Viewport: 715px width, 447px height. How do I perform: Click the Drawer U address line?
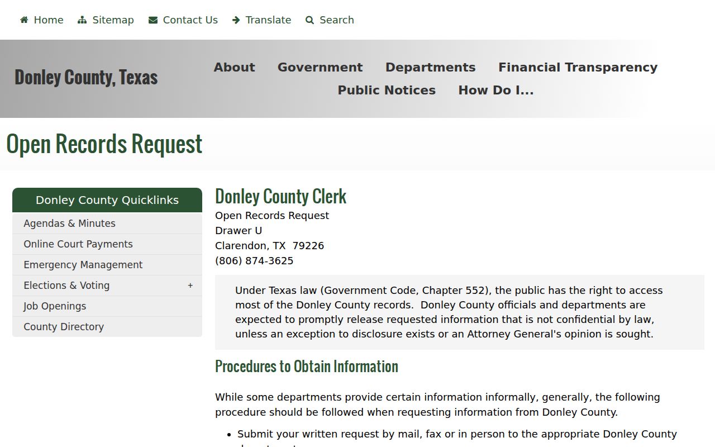239,231
